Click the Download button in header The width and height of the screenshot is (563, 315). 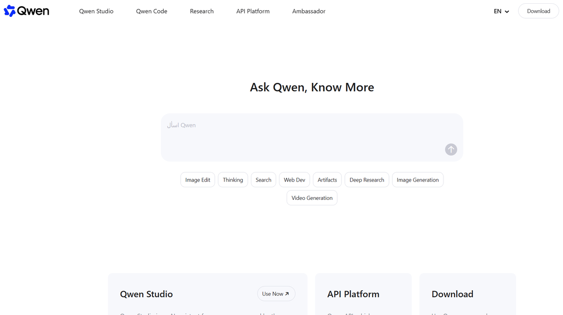point(538,11)
